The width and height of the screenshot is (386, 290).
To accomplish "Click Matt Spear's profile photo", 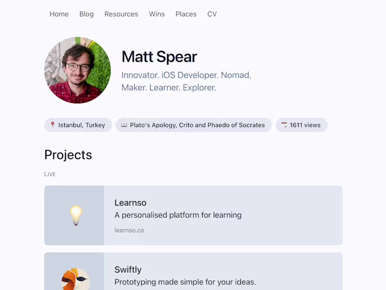I will click(x=77, y=70).
